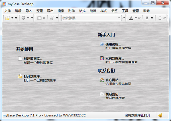
Task: Click the 创建数据库... link
Action: 33,59
